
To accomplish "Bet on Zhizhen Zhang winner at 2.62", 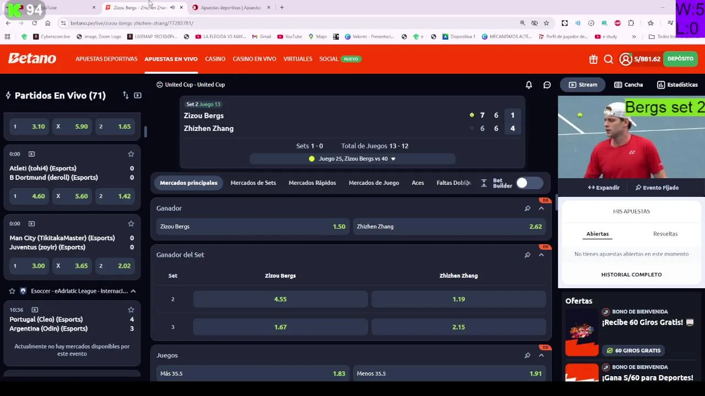I will [x=449, y=227].
